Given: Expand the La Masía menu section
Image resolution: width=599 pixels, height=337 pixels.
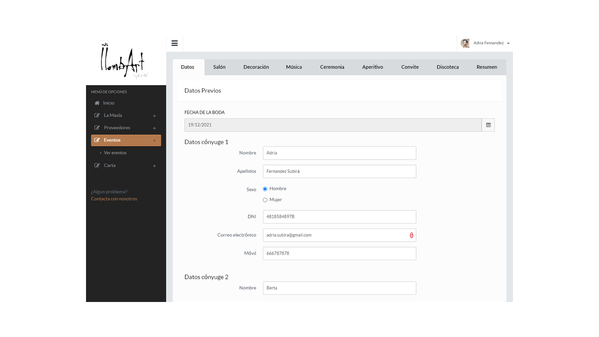Looking at the screenshot, I should (154, 115).
